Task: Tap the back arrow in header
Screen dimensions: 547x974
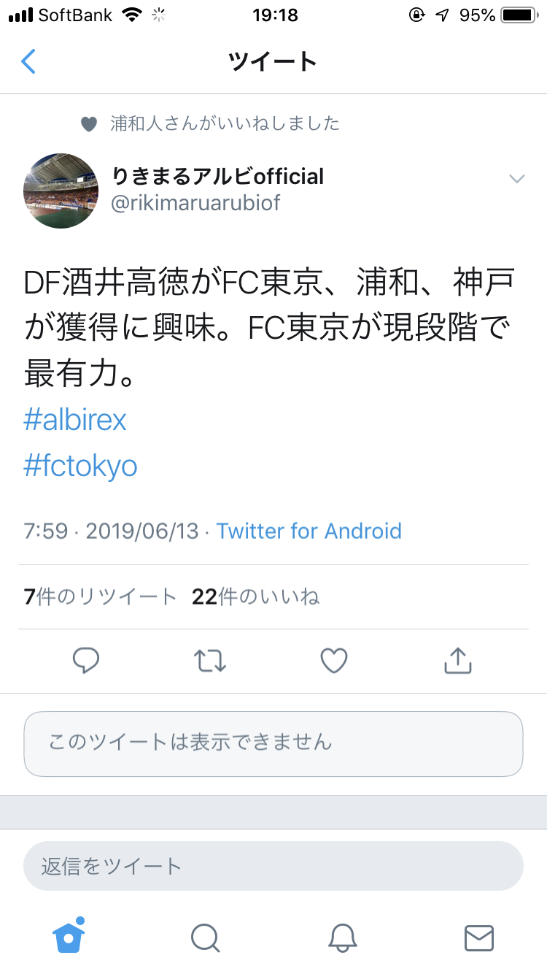Action: point(28,62)
